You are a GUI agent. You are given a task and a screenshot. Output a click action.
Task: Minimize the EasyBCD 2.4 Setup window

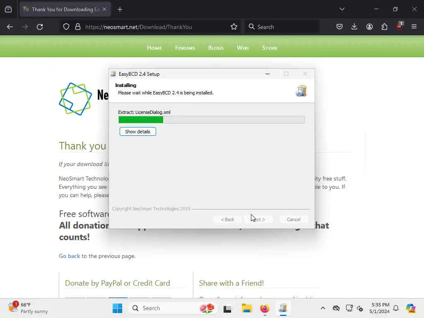(267, 74)
